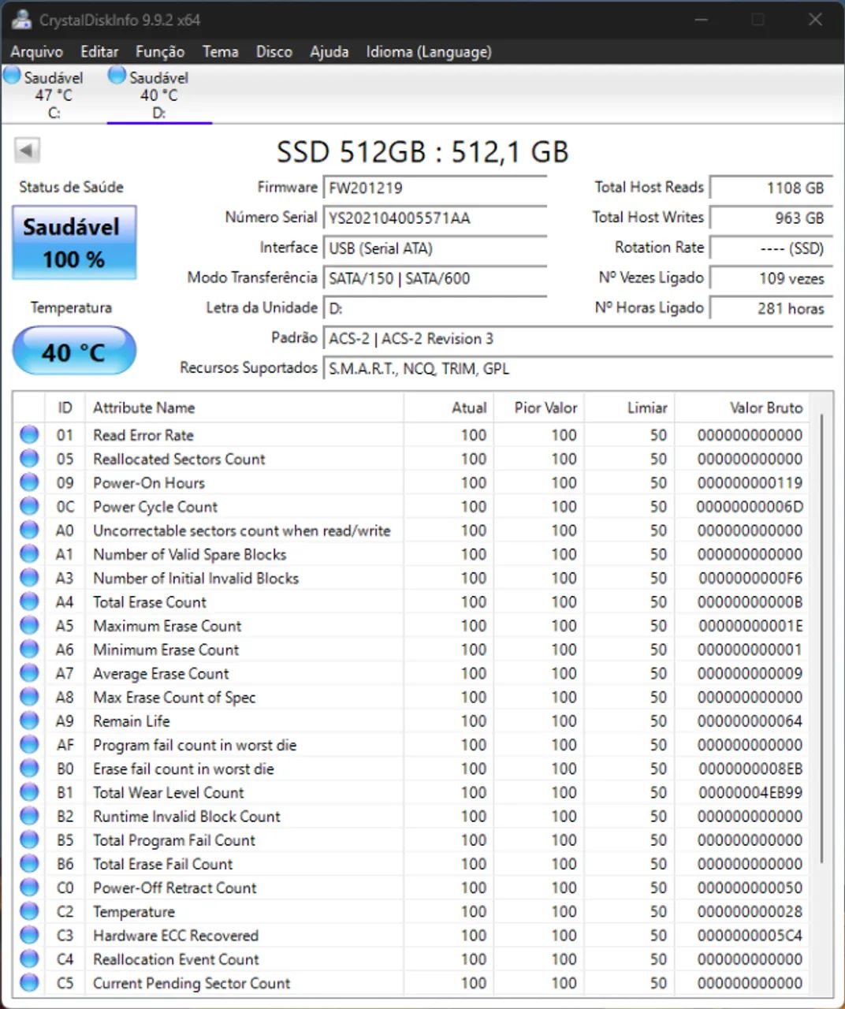Screen dimensions: 845x1009
Task: Click the status icon for Temperature attribute row
Action: click(29, 911)
